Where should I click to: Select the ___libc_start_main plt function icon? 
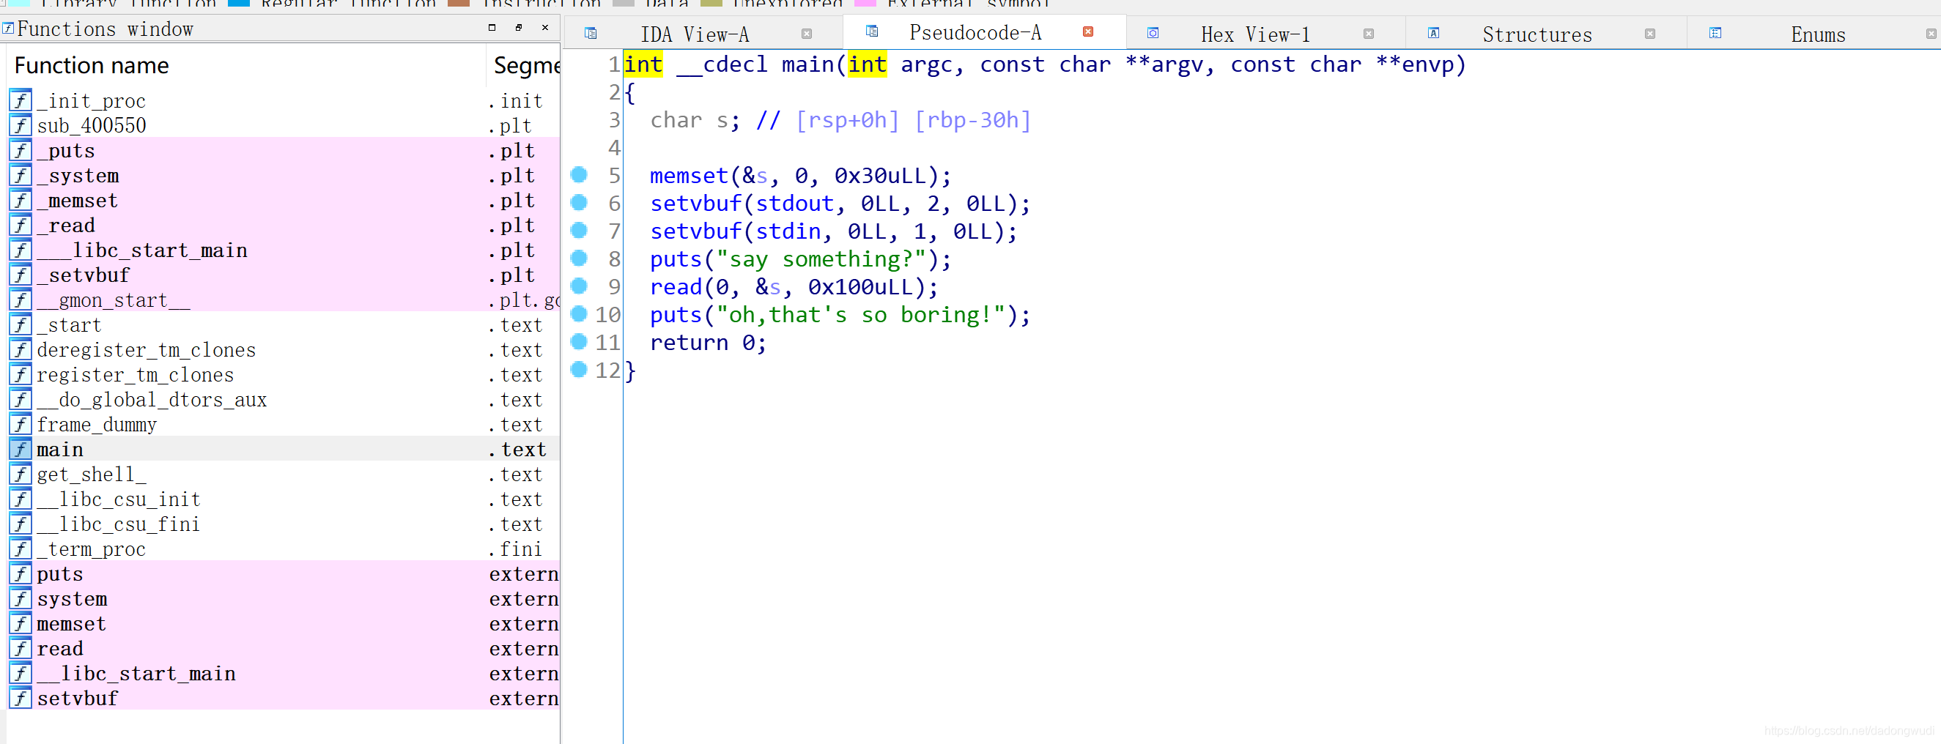point(21,249)
